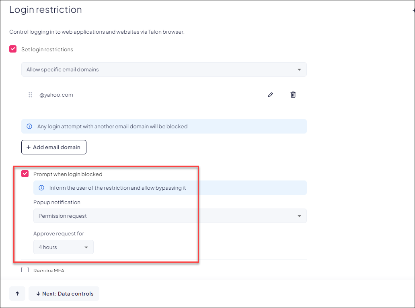Click info icon beside login blocked notice
This screenshot has height=308, width=415.
[x=29, y=126]
